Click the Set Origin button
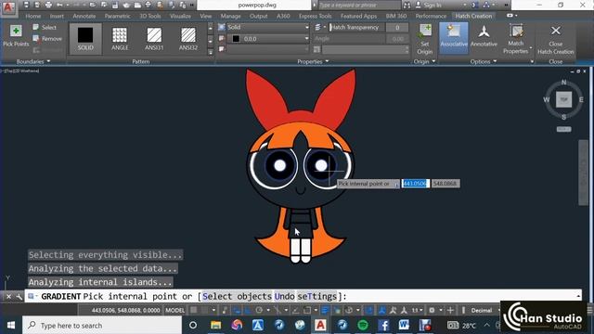Image resolution: width=594 pixels, height=334 pixels. (425, 39)
